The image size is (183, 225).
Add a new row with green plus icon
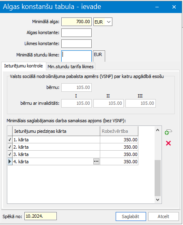click(x=168, y=132)
